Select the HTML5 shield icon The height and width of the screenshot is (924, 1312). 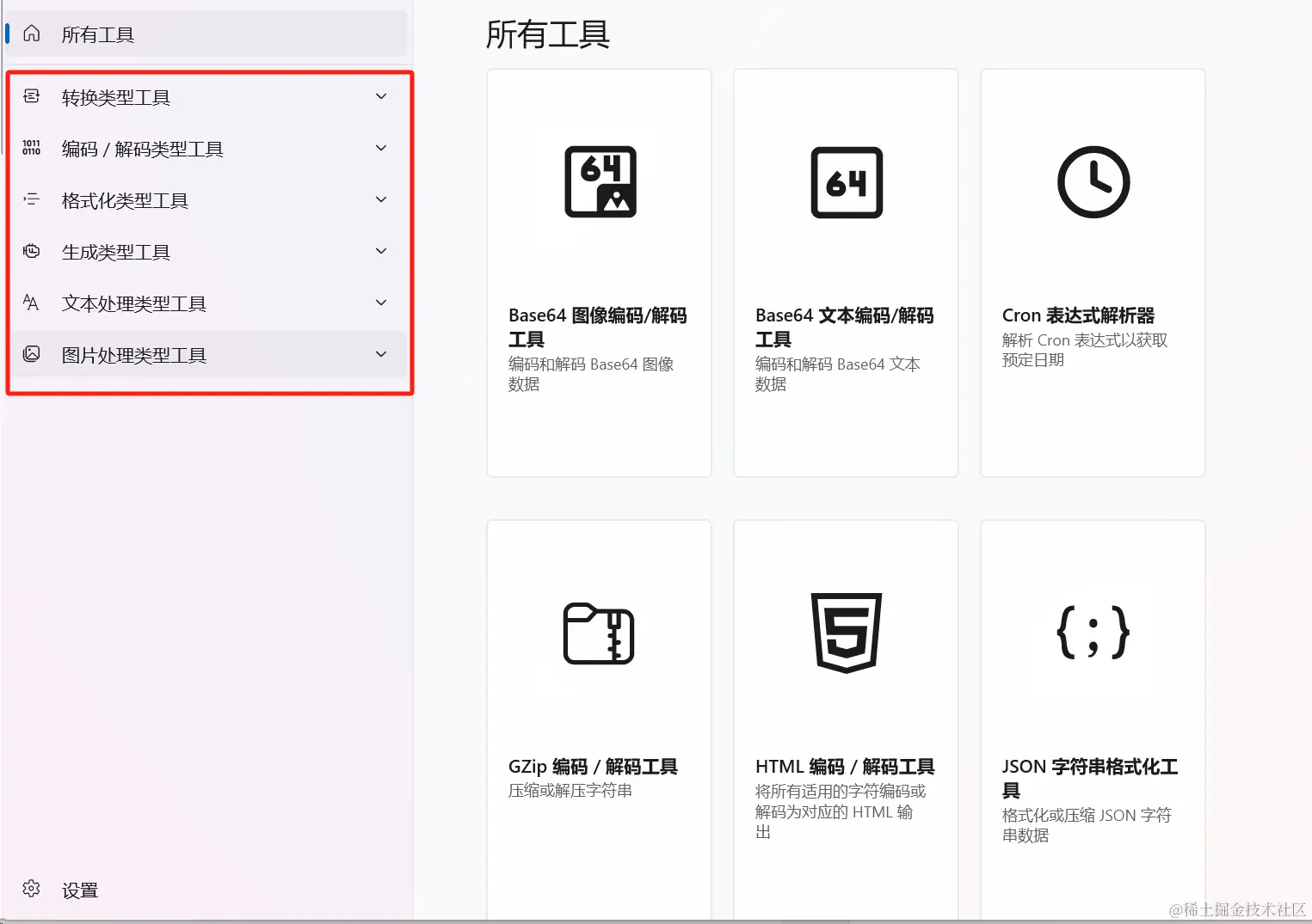pyautogui.click(x=846, y=634)
